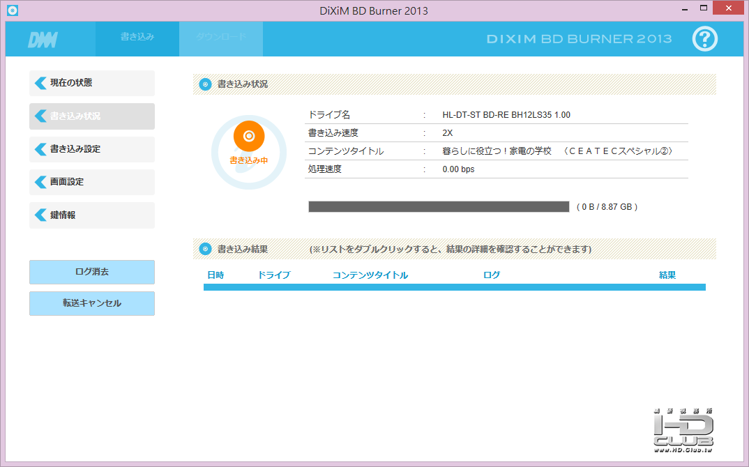The height and width of the screenshot is (467, 749).
Task: Click the ログ消去 button
Action: tap(92, 272)
